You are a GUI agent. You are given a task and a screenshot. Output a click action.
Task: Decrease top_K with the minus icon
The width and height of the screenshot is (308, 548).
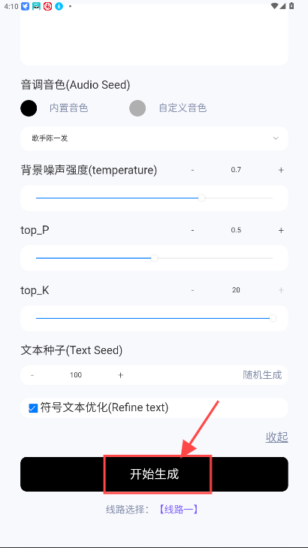[193, 290]
